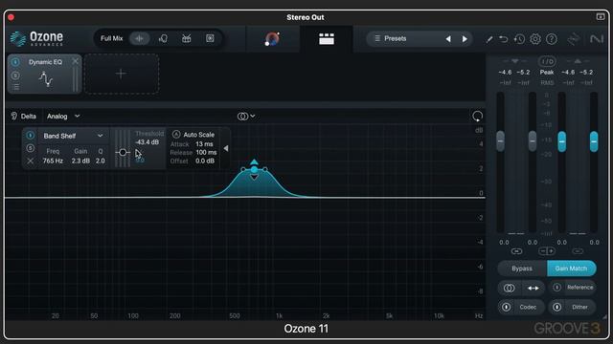Open the undo history clock icon
The width and height of the screenshot is (613, 344).
519,39
